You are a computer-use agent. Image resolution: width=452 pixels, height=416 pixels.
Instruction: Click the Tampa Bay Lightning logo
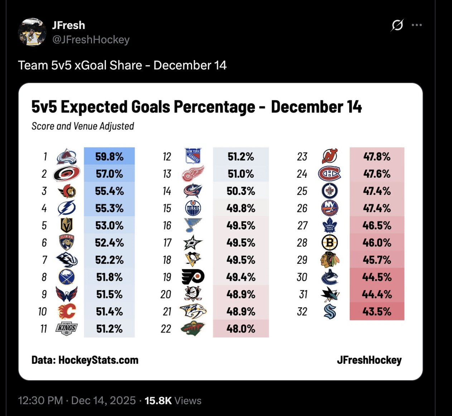tap(67, 208)
